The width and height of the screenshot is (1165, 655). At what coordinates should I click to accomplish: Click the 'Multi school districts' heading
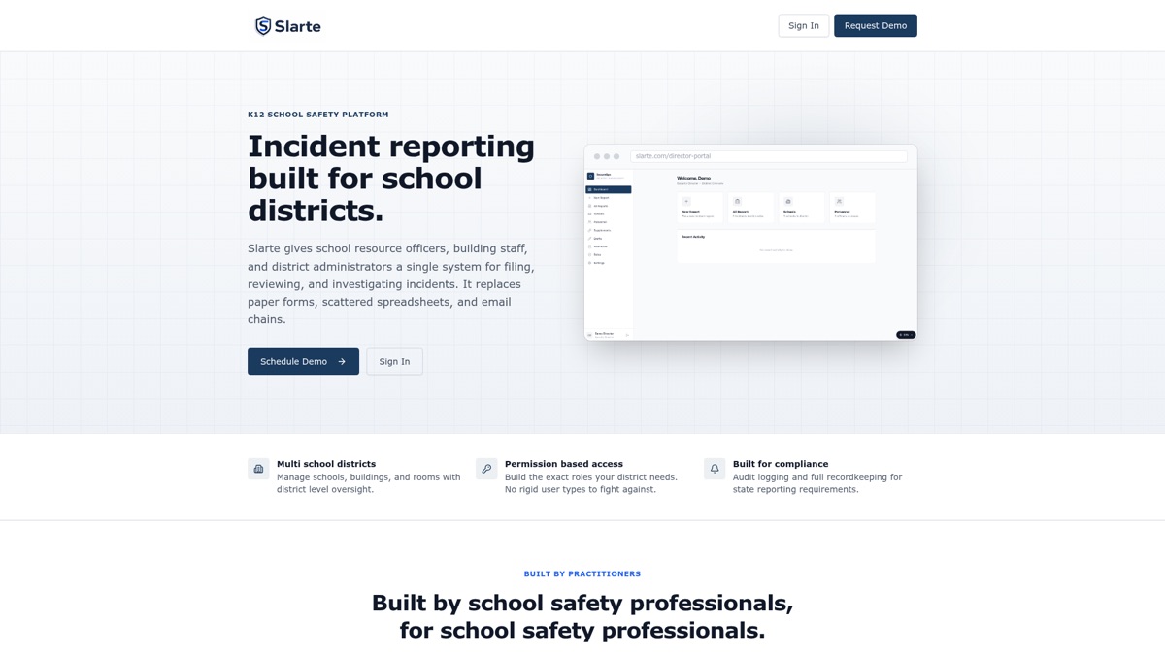tap(326, 464)
